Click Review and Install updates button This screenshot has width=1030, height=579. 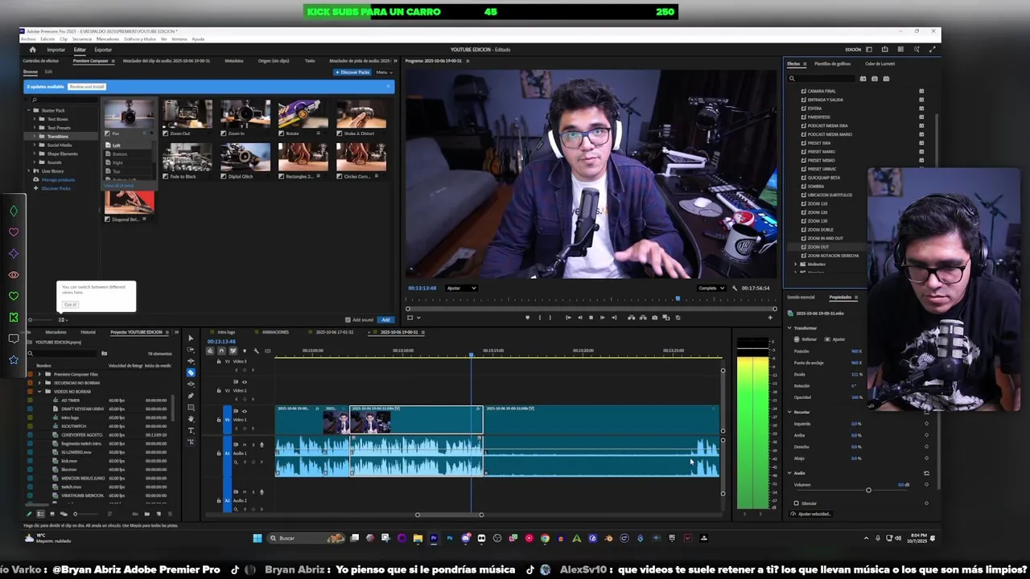[87, 87]
